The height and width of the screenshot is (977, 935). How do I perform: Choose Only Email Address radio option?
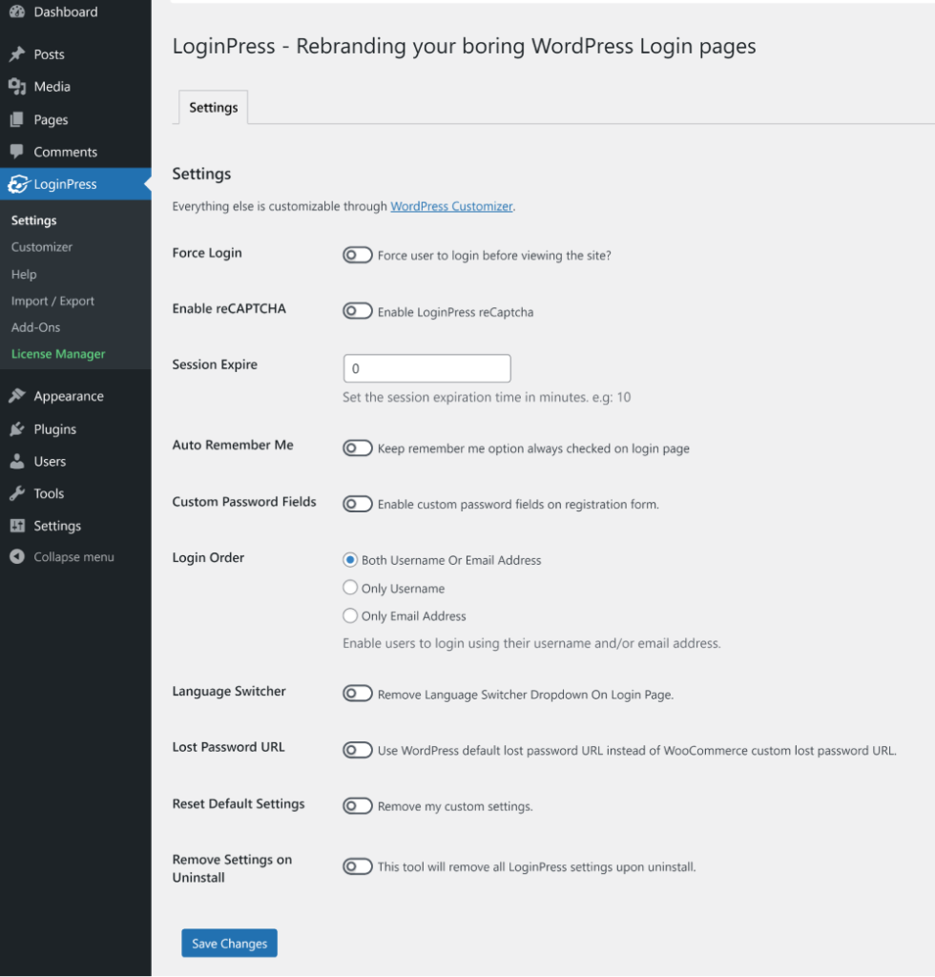click(x=350, y=615)
